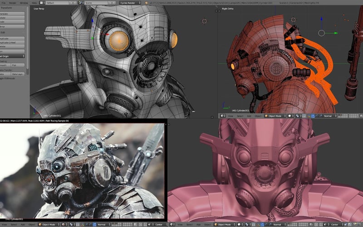Open the scene browser icon
Screen dimensions: 363x227
(81, 3)
